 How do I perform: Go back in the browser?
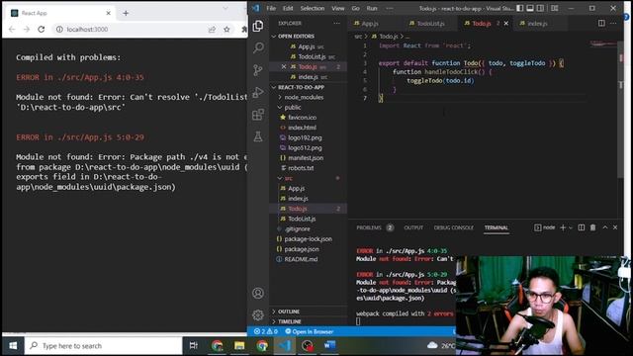tap(12, 29)
